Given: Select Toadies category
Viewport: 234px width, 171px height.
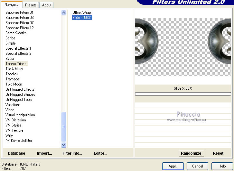Looking at the screenshot, I should tap(12, 74).
